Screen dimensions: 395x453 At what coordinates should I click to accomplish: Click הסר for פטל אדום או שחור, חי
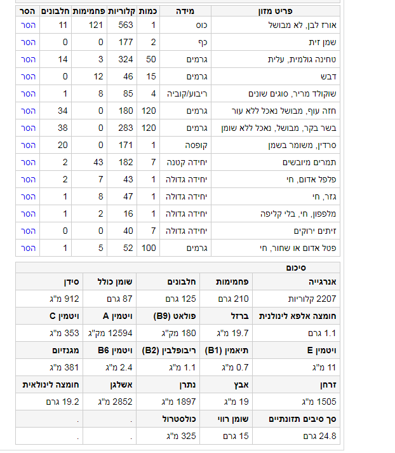coord(28,248)
